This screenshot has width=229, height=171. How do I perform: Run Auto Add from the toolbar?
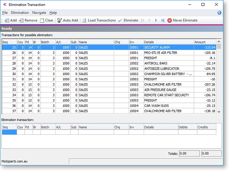point(67,20)
